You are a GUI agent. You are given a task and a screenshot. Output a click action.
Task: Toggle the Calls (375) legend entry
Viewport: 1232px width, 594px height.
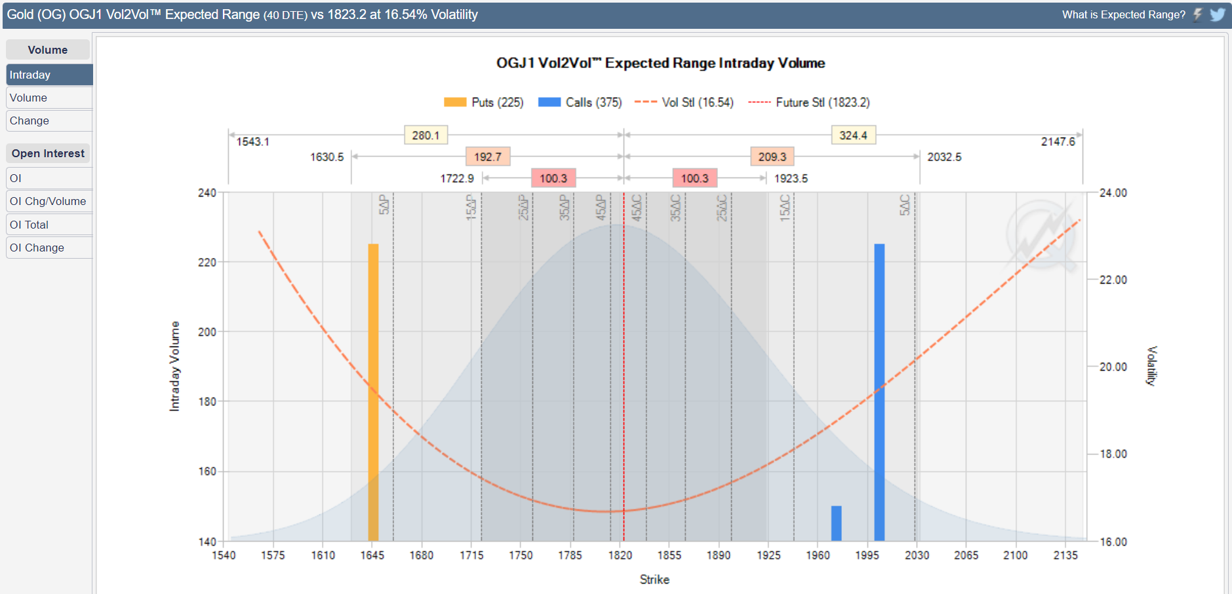click(580, 102)
